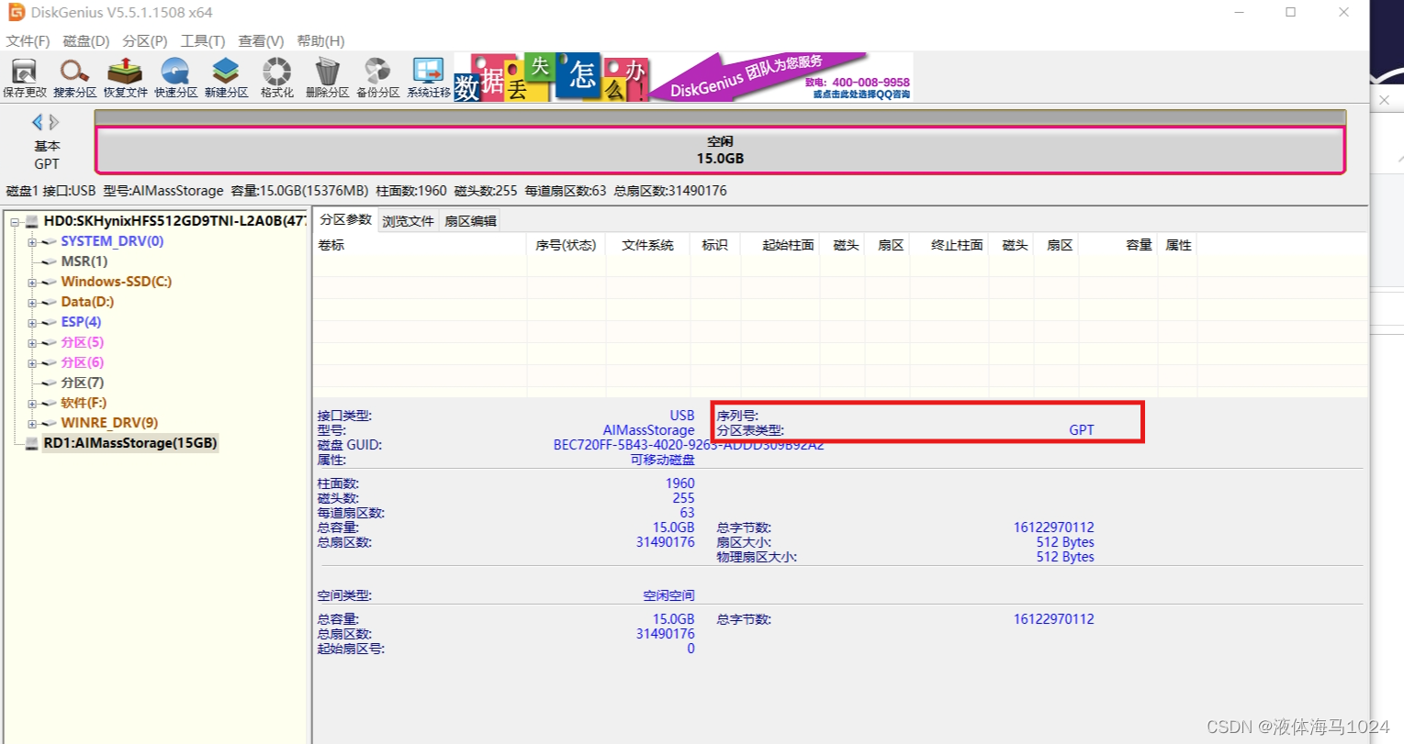Click the DiskGenius advertisement banner
Viewport: 1404px width, 744px height.
click(x=683, y=77)
